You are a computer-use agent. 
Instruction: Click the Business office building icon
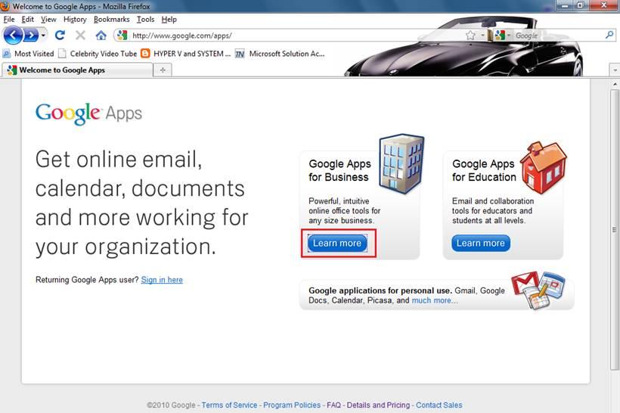point(401,163)
